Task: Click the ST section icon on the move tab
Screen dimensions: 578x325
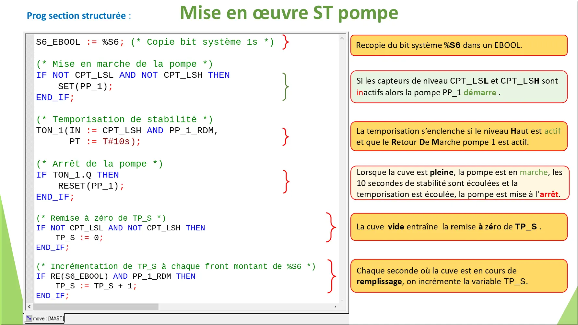Action: [29, 318]
